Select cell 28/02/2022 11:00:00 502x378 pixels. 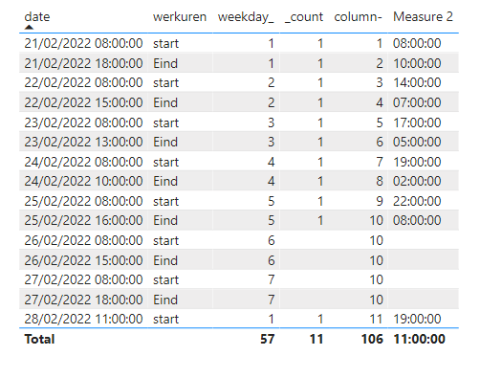tap(83, 319)
